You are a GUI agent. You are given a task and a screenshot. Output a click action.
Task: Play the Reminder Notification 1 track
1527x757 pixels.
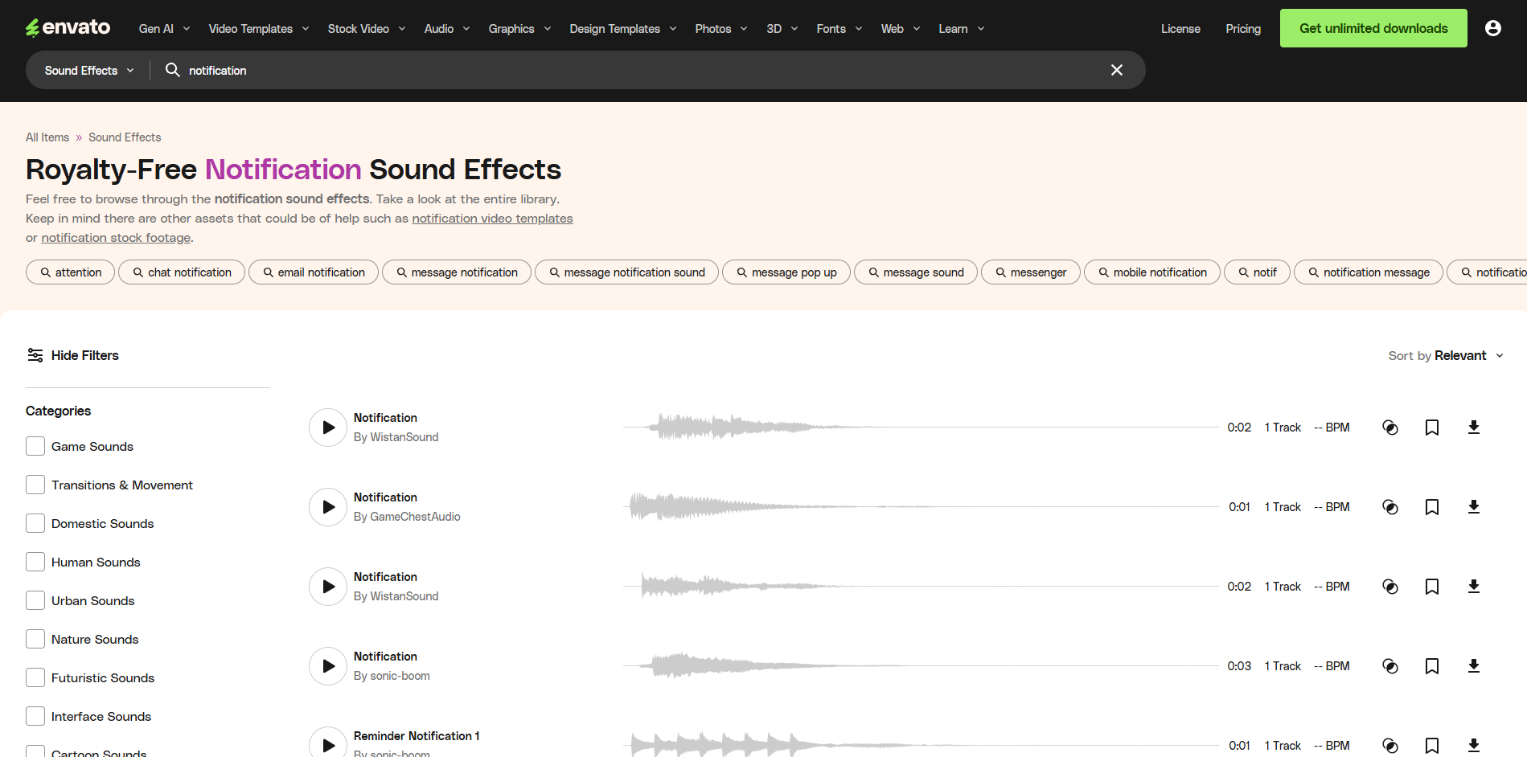pos(327,744)
